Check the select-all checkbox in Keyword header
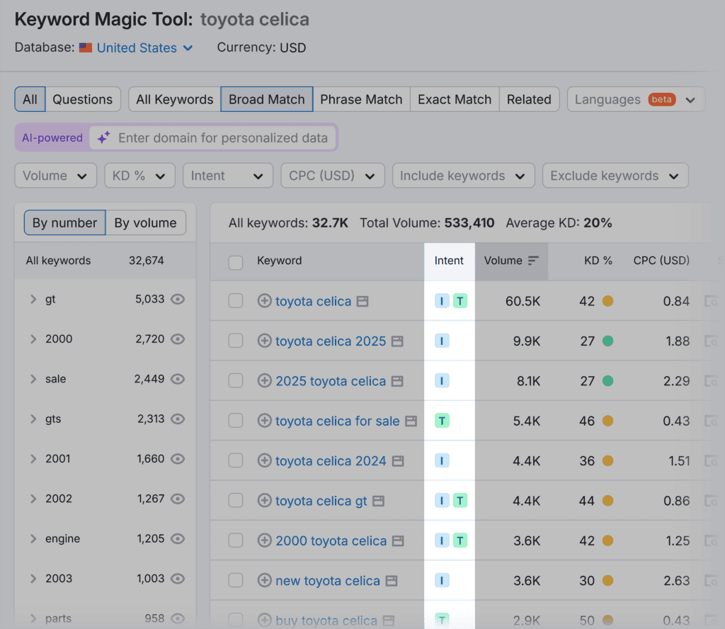The width and height of the screenshot is (725, 629). [236, 262]
